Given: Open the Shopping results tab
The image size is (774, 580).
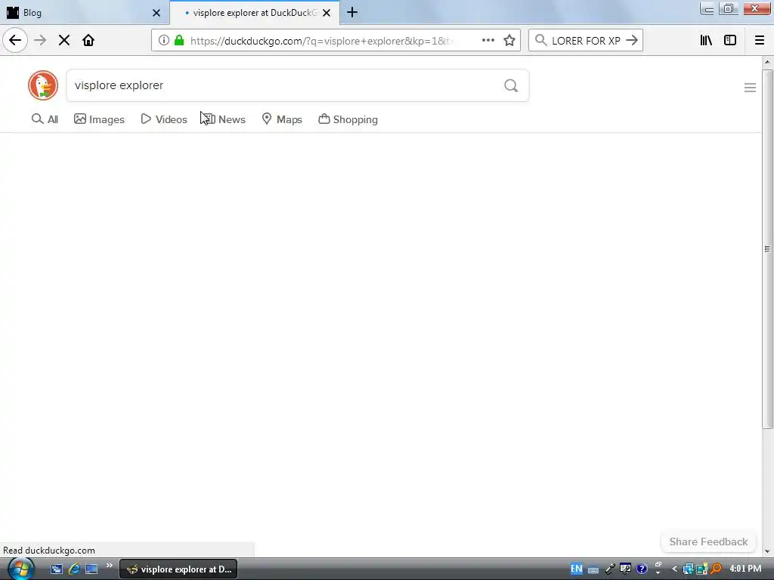Looking at the screenshot, I should [x=348, y=119].
